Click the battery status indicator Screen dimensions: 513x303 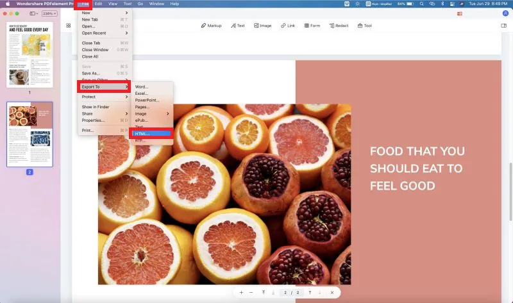coord(406,4)
